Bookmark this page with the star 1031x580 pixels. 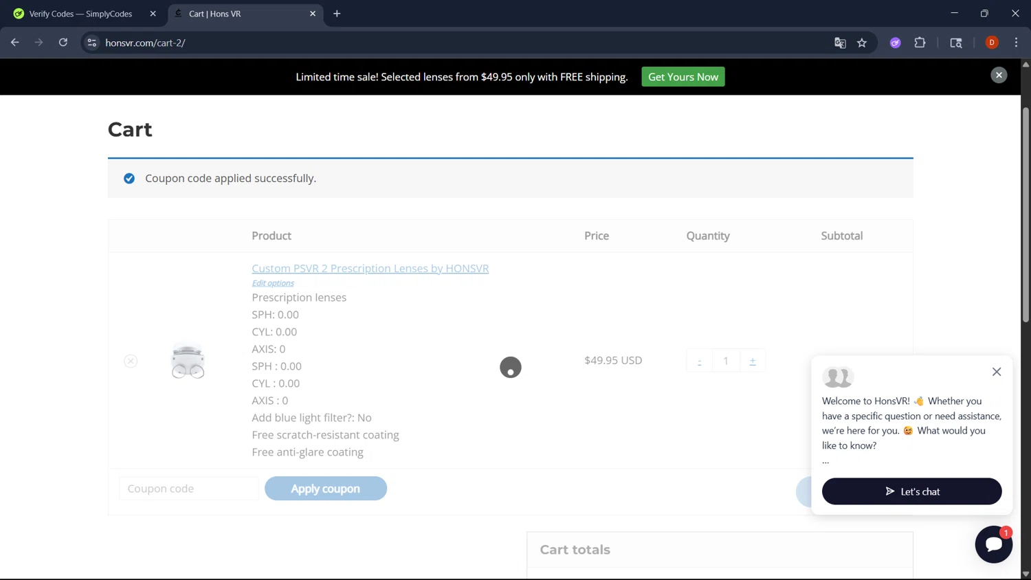862,43
